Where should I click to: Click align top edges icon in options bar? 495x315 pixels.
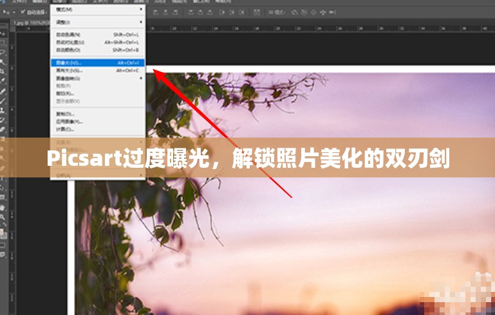click(x=156, y=12)
